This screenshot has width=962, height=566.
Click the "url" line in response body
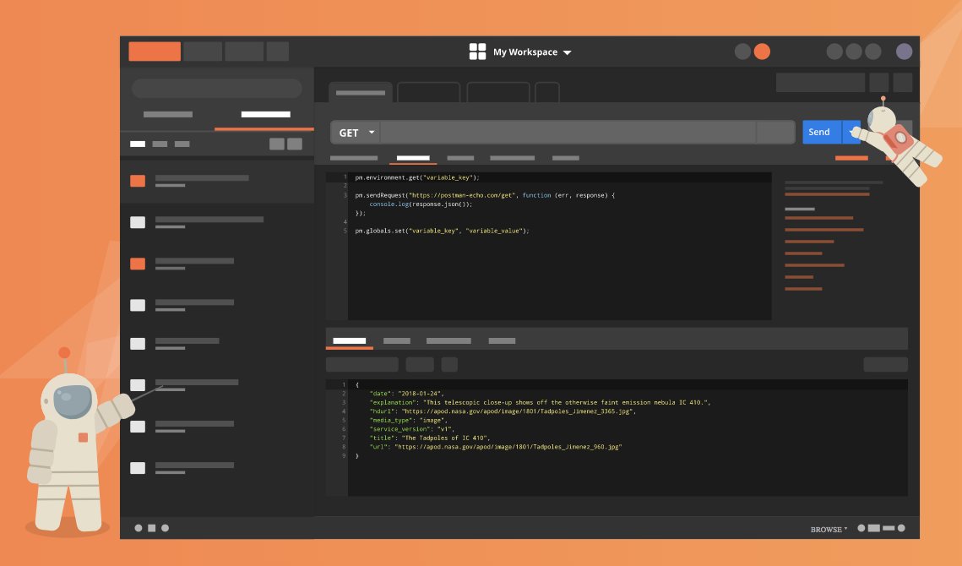[496, 447]
